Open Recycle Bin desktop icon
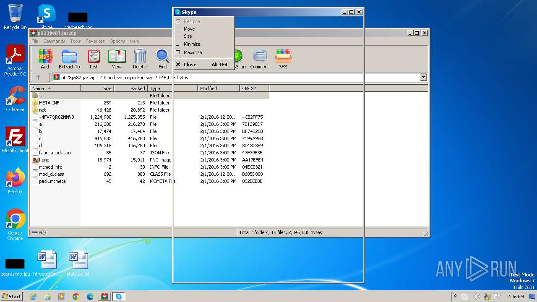This screenshot has width=537, height=302. pyautogui.click(x=15, y=17)
